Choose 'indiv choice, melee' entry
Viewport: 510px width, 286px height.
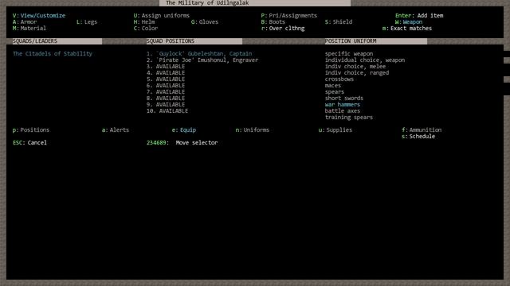point(355,67)
